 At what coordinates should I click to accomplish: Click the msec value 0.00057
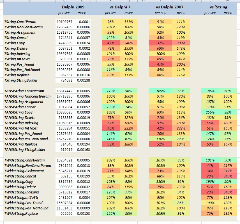point(82,38)
